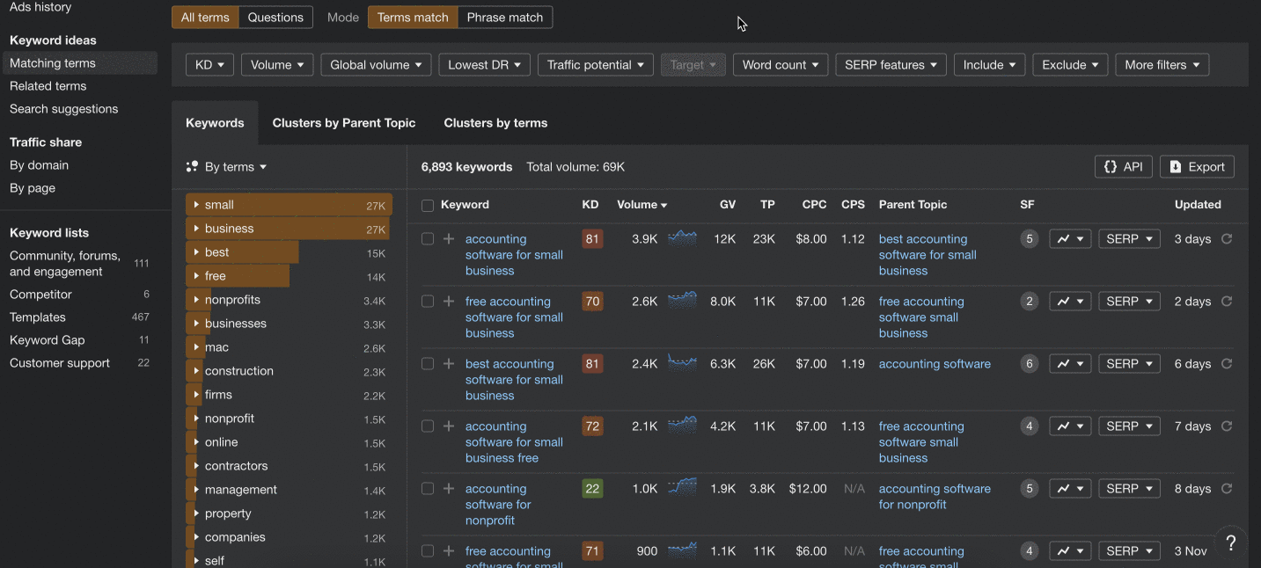Image resolution: width=1261 pixels, height=568 pixels.
Task: Add best accounting software keyword with plus icon
Action: click(x=449, y=364)
